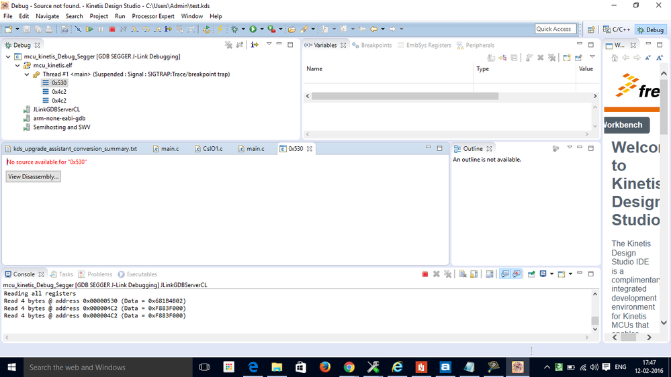Click the Step Into toolbar icon

point(134,29)
